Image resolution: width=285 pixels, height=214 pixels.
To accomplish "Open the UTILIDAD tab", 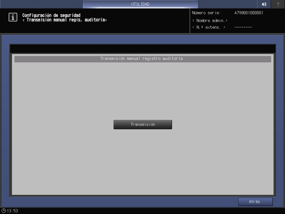I will coord(140,4).
